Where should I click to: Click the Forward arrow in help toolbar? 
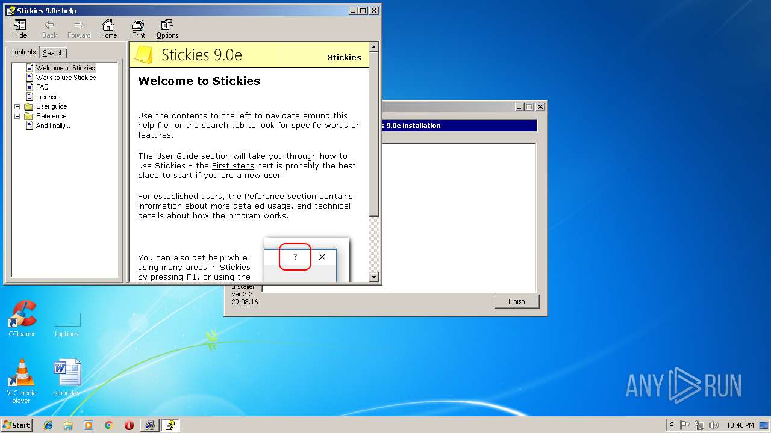(x=79, y=29)
